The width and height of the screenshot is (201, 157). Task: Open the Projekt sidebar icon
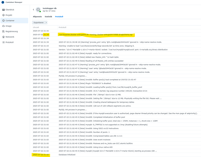[x=3, y=15]
